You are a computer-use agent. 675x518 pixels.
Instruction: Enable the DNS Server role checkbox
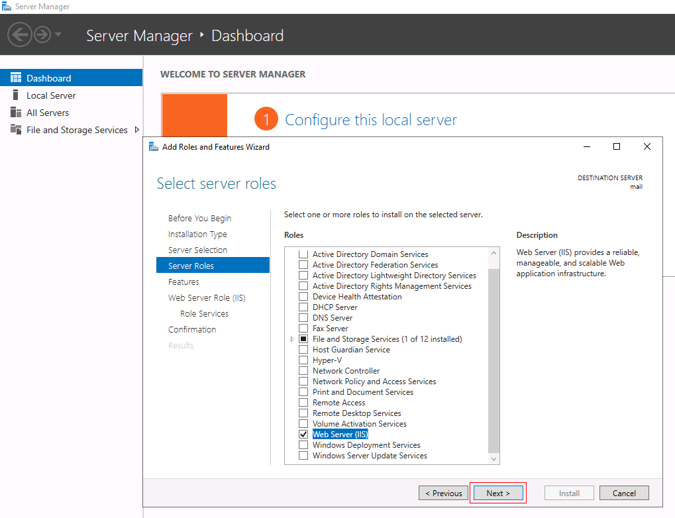303,318
